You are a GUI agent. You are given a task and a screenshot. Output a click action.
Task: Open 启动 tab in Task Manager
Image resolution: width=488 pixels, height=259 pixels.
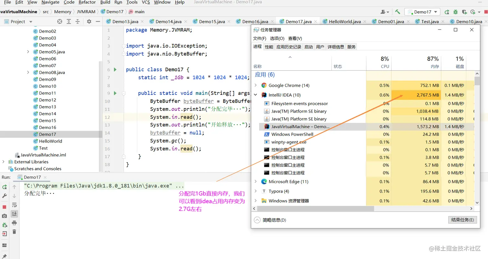[309, 47]
